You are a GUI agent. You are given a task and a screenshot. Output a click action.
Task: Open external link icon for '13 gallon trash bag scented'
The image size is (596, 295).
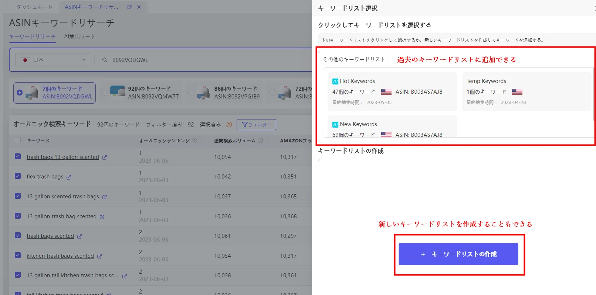[102, 217]
